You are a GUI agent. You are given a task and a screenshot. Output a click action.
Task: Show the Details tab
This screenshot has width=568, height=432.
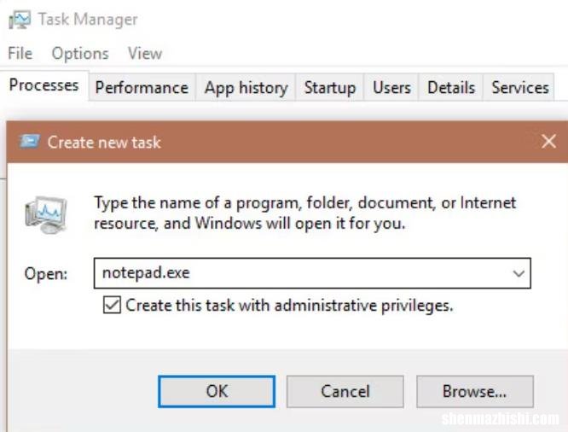coord(451,87)
